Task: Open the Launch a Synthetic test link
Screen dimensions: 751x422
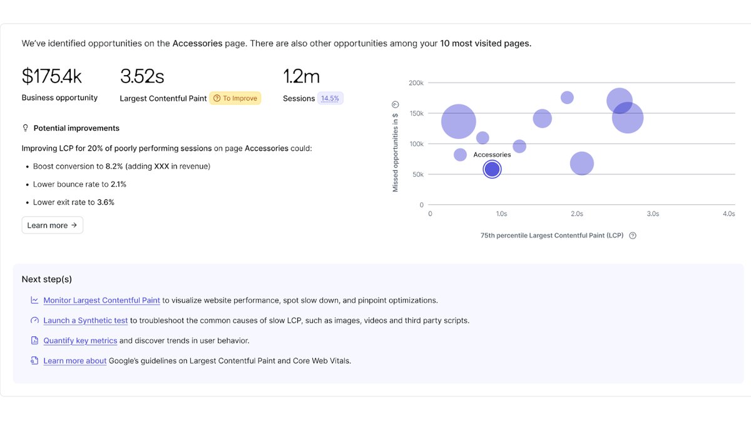Action: (85, 320)
